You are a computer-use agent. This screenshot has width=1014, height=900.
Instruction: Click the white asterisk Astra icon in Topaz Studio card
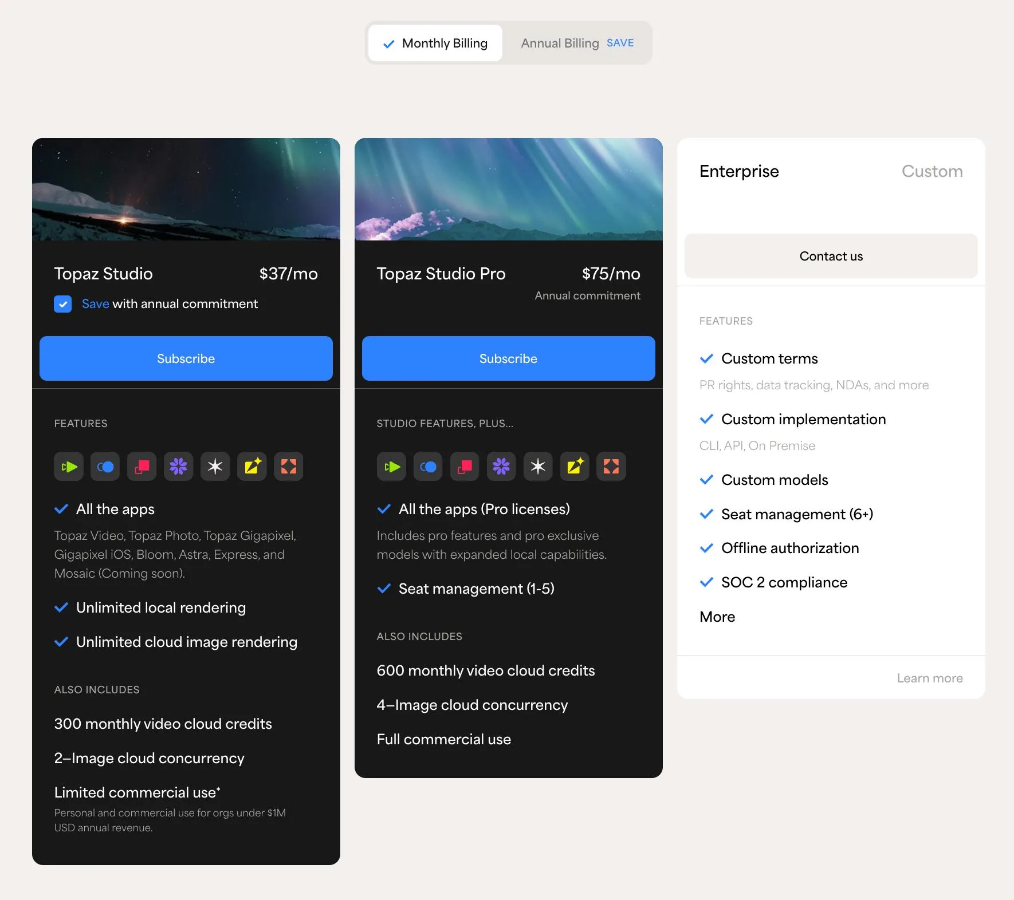[x=215, y=467]
